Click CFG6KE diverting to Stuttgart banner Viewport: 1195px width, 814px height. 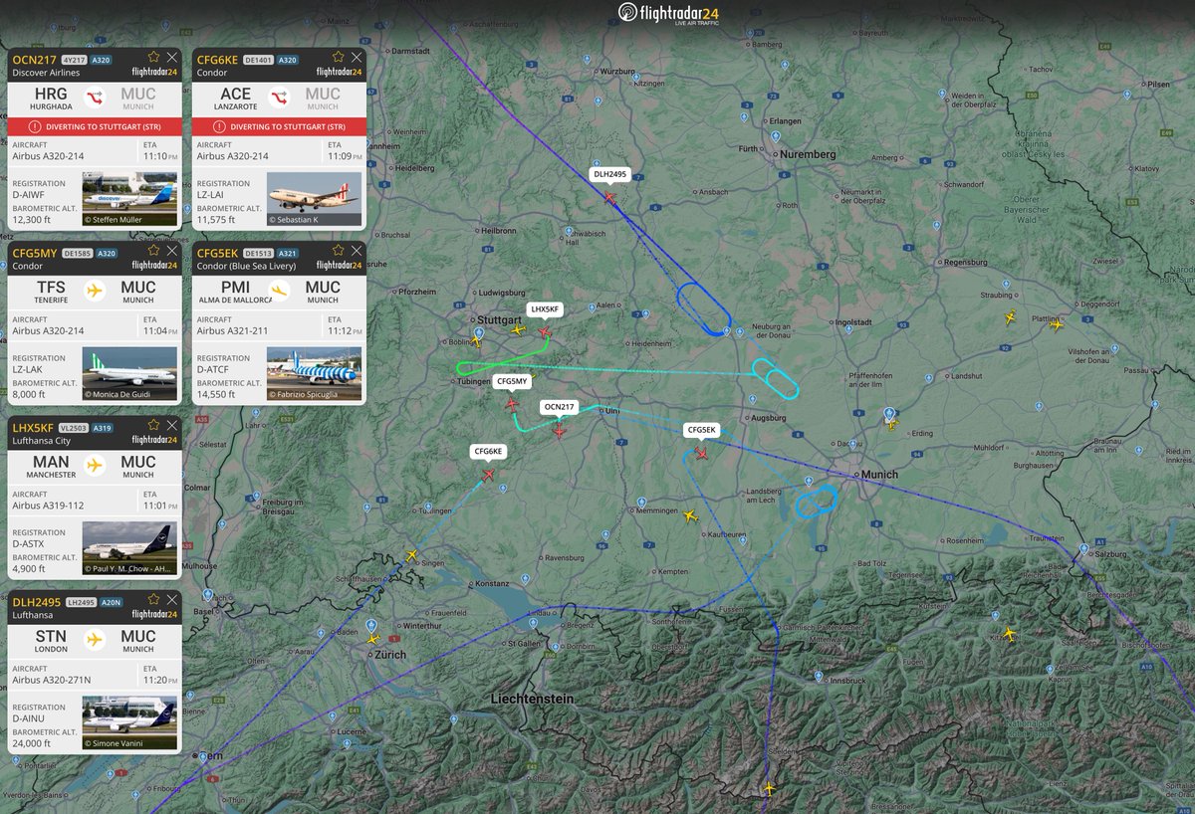tap(279, 127)
